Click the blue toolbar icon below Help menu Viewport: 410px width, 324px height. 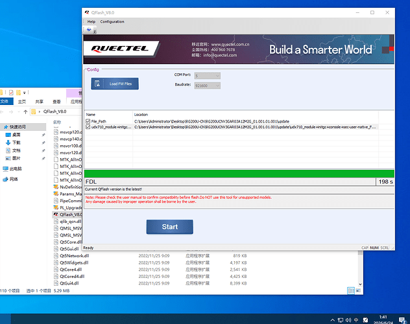click(89, 30)
